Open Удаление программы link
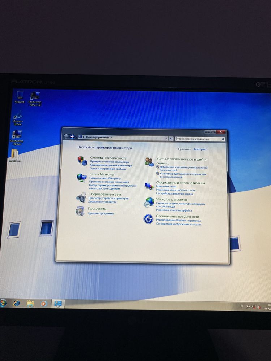Image resolution: width=271 pixels, height=361 pixels. coord(101,213)
